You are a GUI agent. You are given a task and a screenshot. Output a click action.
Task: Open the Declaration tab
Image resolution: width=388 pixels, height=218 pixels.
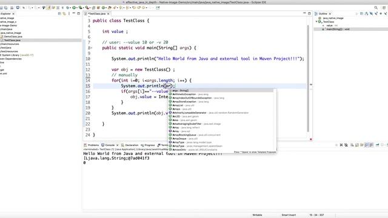130,145
